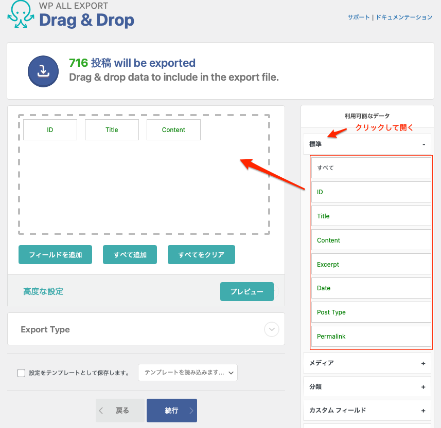
Task: Click the plus icon beside メディア
Action: (423, 363)
